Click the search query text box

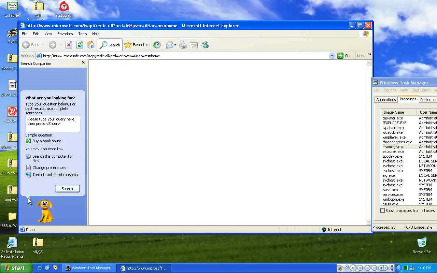pyautogui.click(x=53, y=124)
